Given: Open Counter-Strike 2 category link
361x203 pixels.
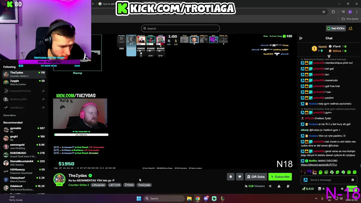Looking at the screenshot, I should (79, 185).
